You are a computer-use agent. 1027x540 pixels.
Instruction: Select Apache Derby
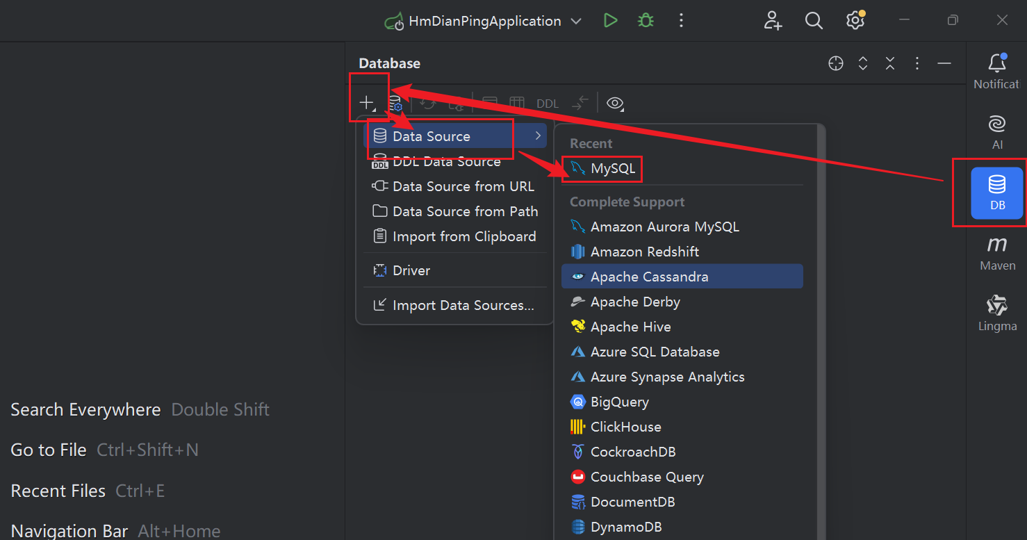[682, 302]
